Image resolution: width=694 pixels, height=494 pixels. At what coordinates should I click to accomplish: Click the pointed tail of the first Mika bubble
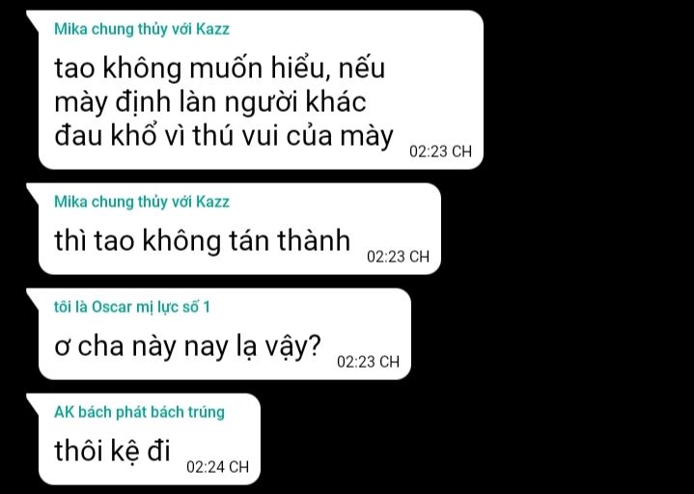[33, 17]
